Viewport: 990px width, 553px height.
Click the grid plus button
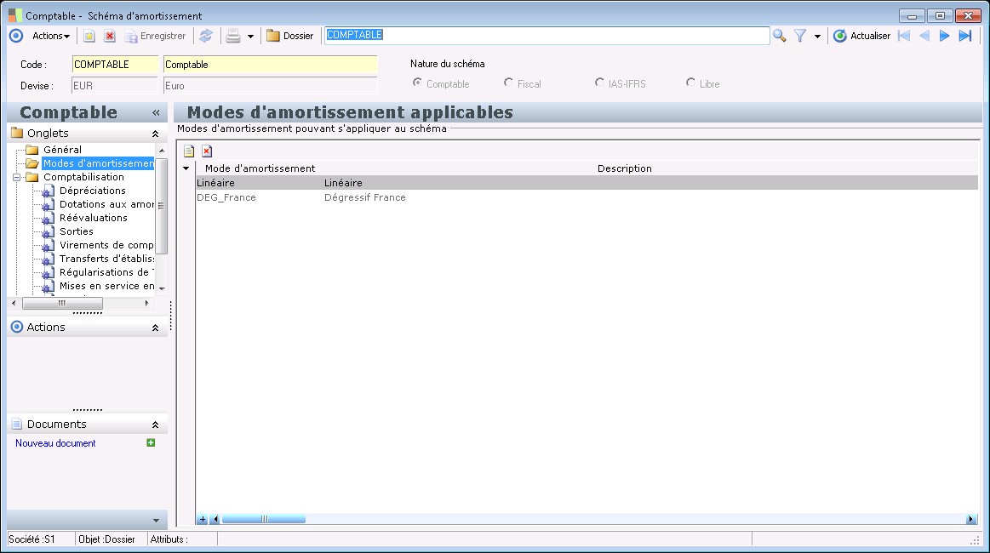(x=203, y=520)
